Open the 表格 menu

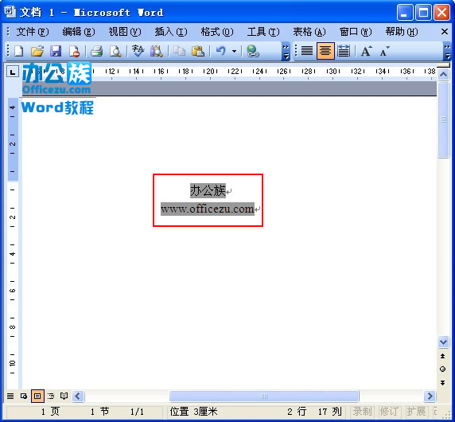[x=309, y=32]
